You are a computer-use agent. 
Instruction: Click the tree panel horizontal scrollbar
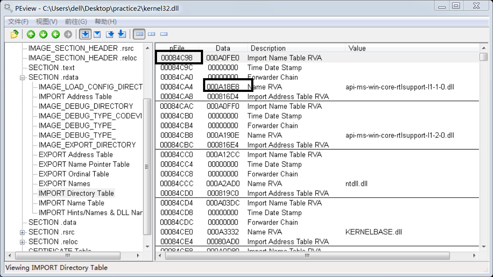[x=68, y=256]
